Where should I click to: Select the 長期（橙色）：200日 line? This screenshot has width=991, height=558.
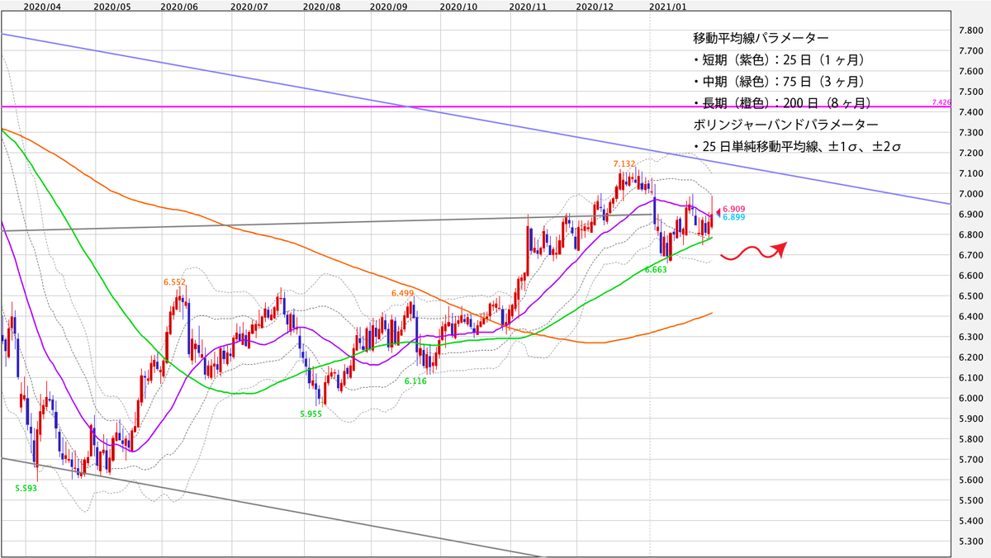tap(783, 103)
